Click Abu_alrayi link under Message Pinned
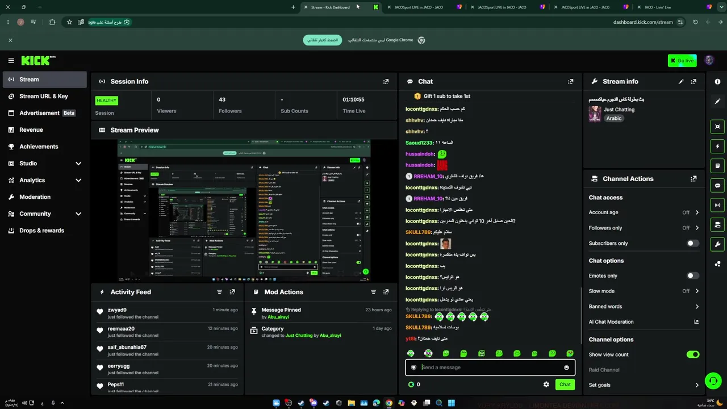Image resolution: width=727 pixels, height=409 pixels. coord(278,317)
